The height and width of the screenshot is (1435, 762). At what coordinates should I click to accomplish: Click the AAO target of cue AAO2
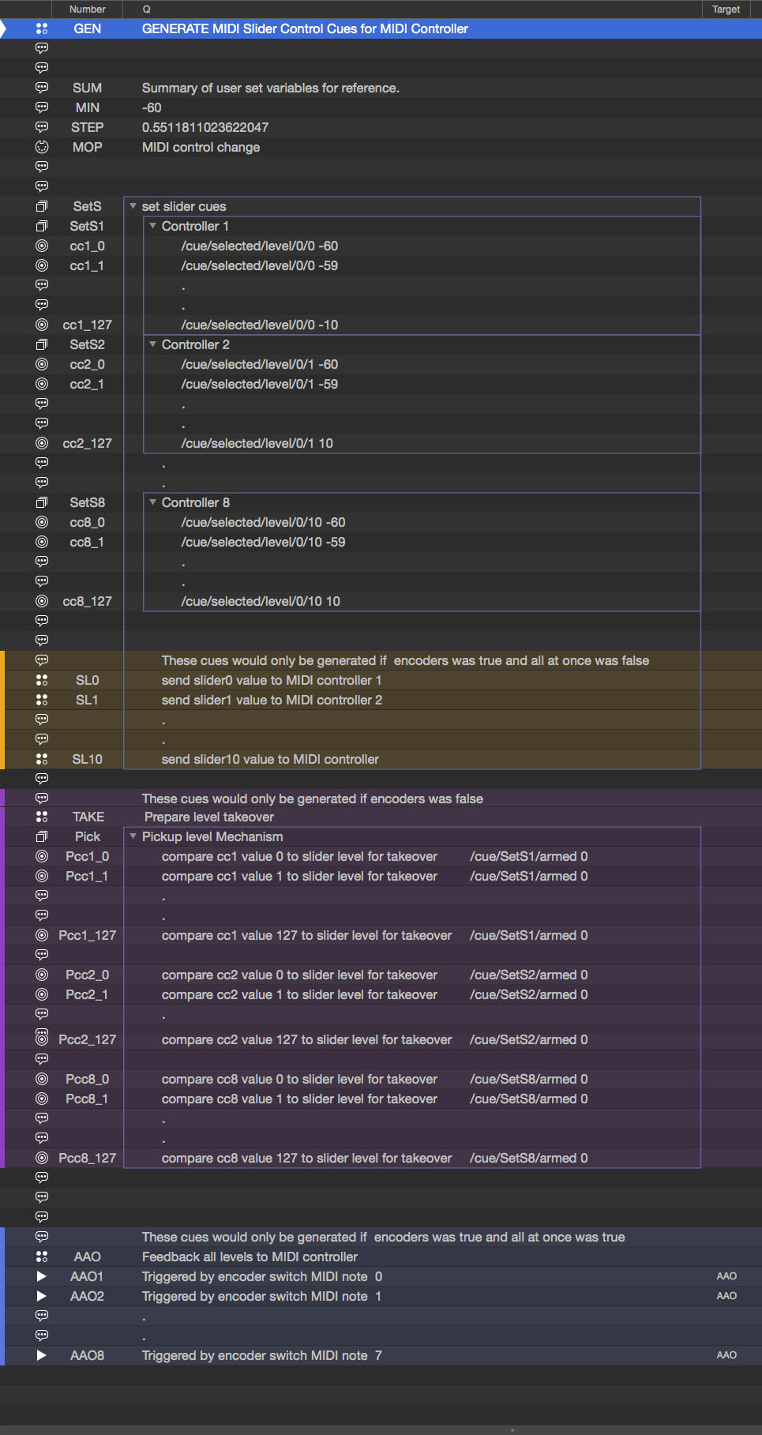[726, 1296]
